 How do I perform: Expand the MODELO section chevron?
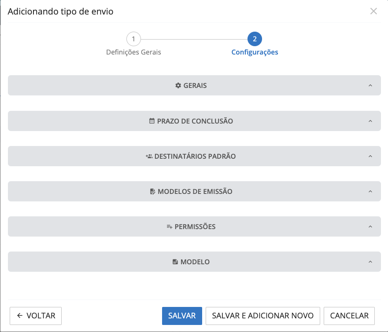[370, 262]
